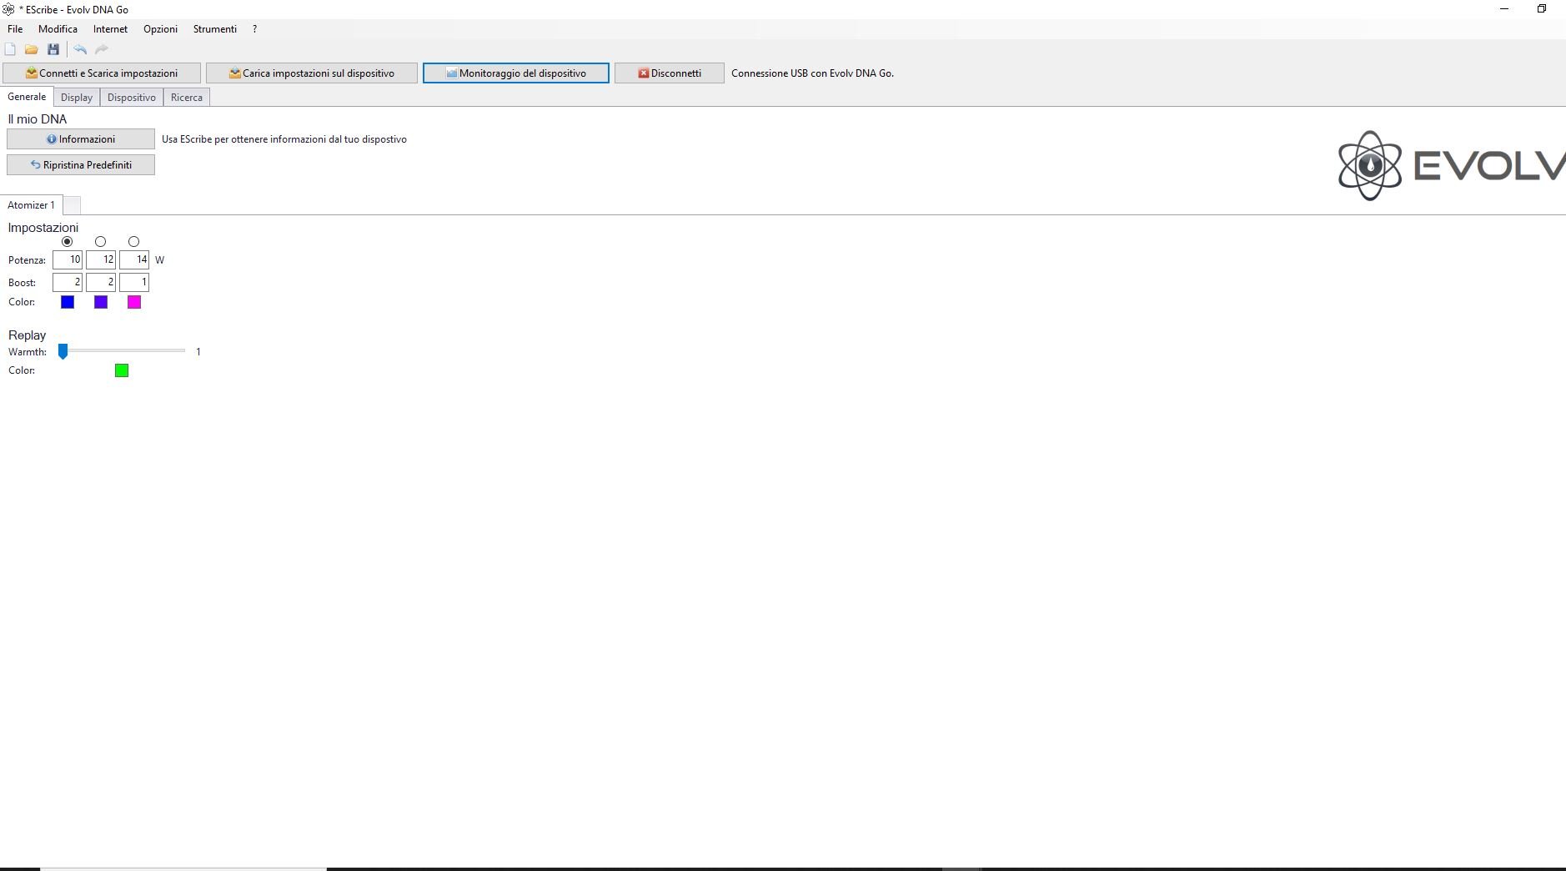Click the Potenza field showing 14

(134, 260)
